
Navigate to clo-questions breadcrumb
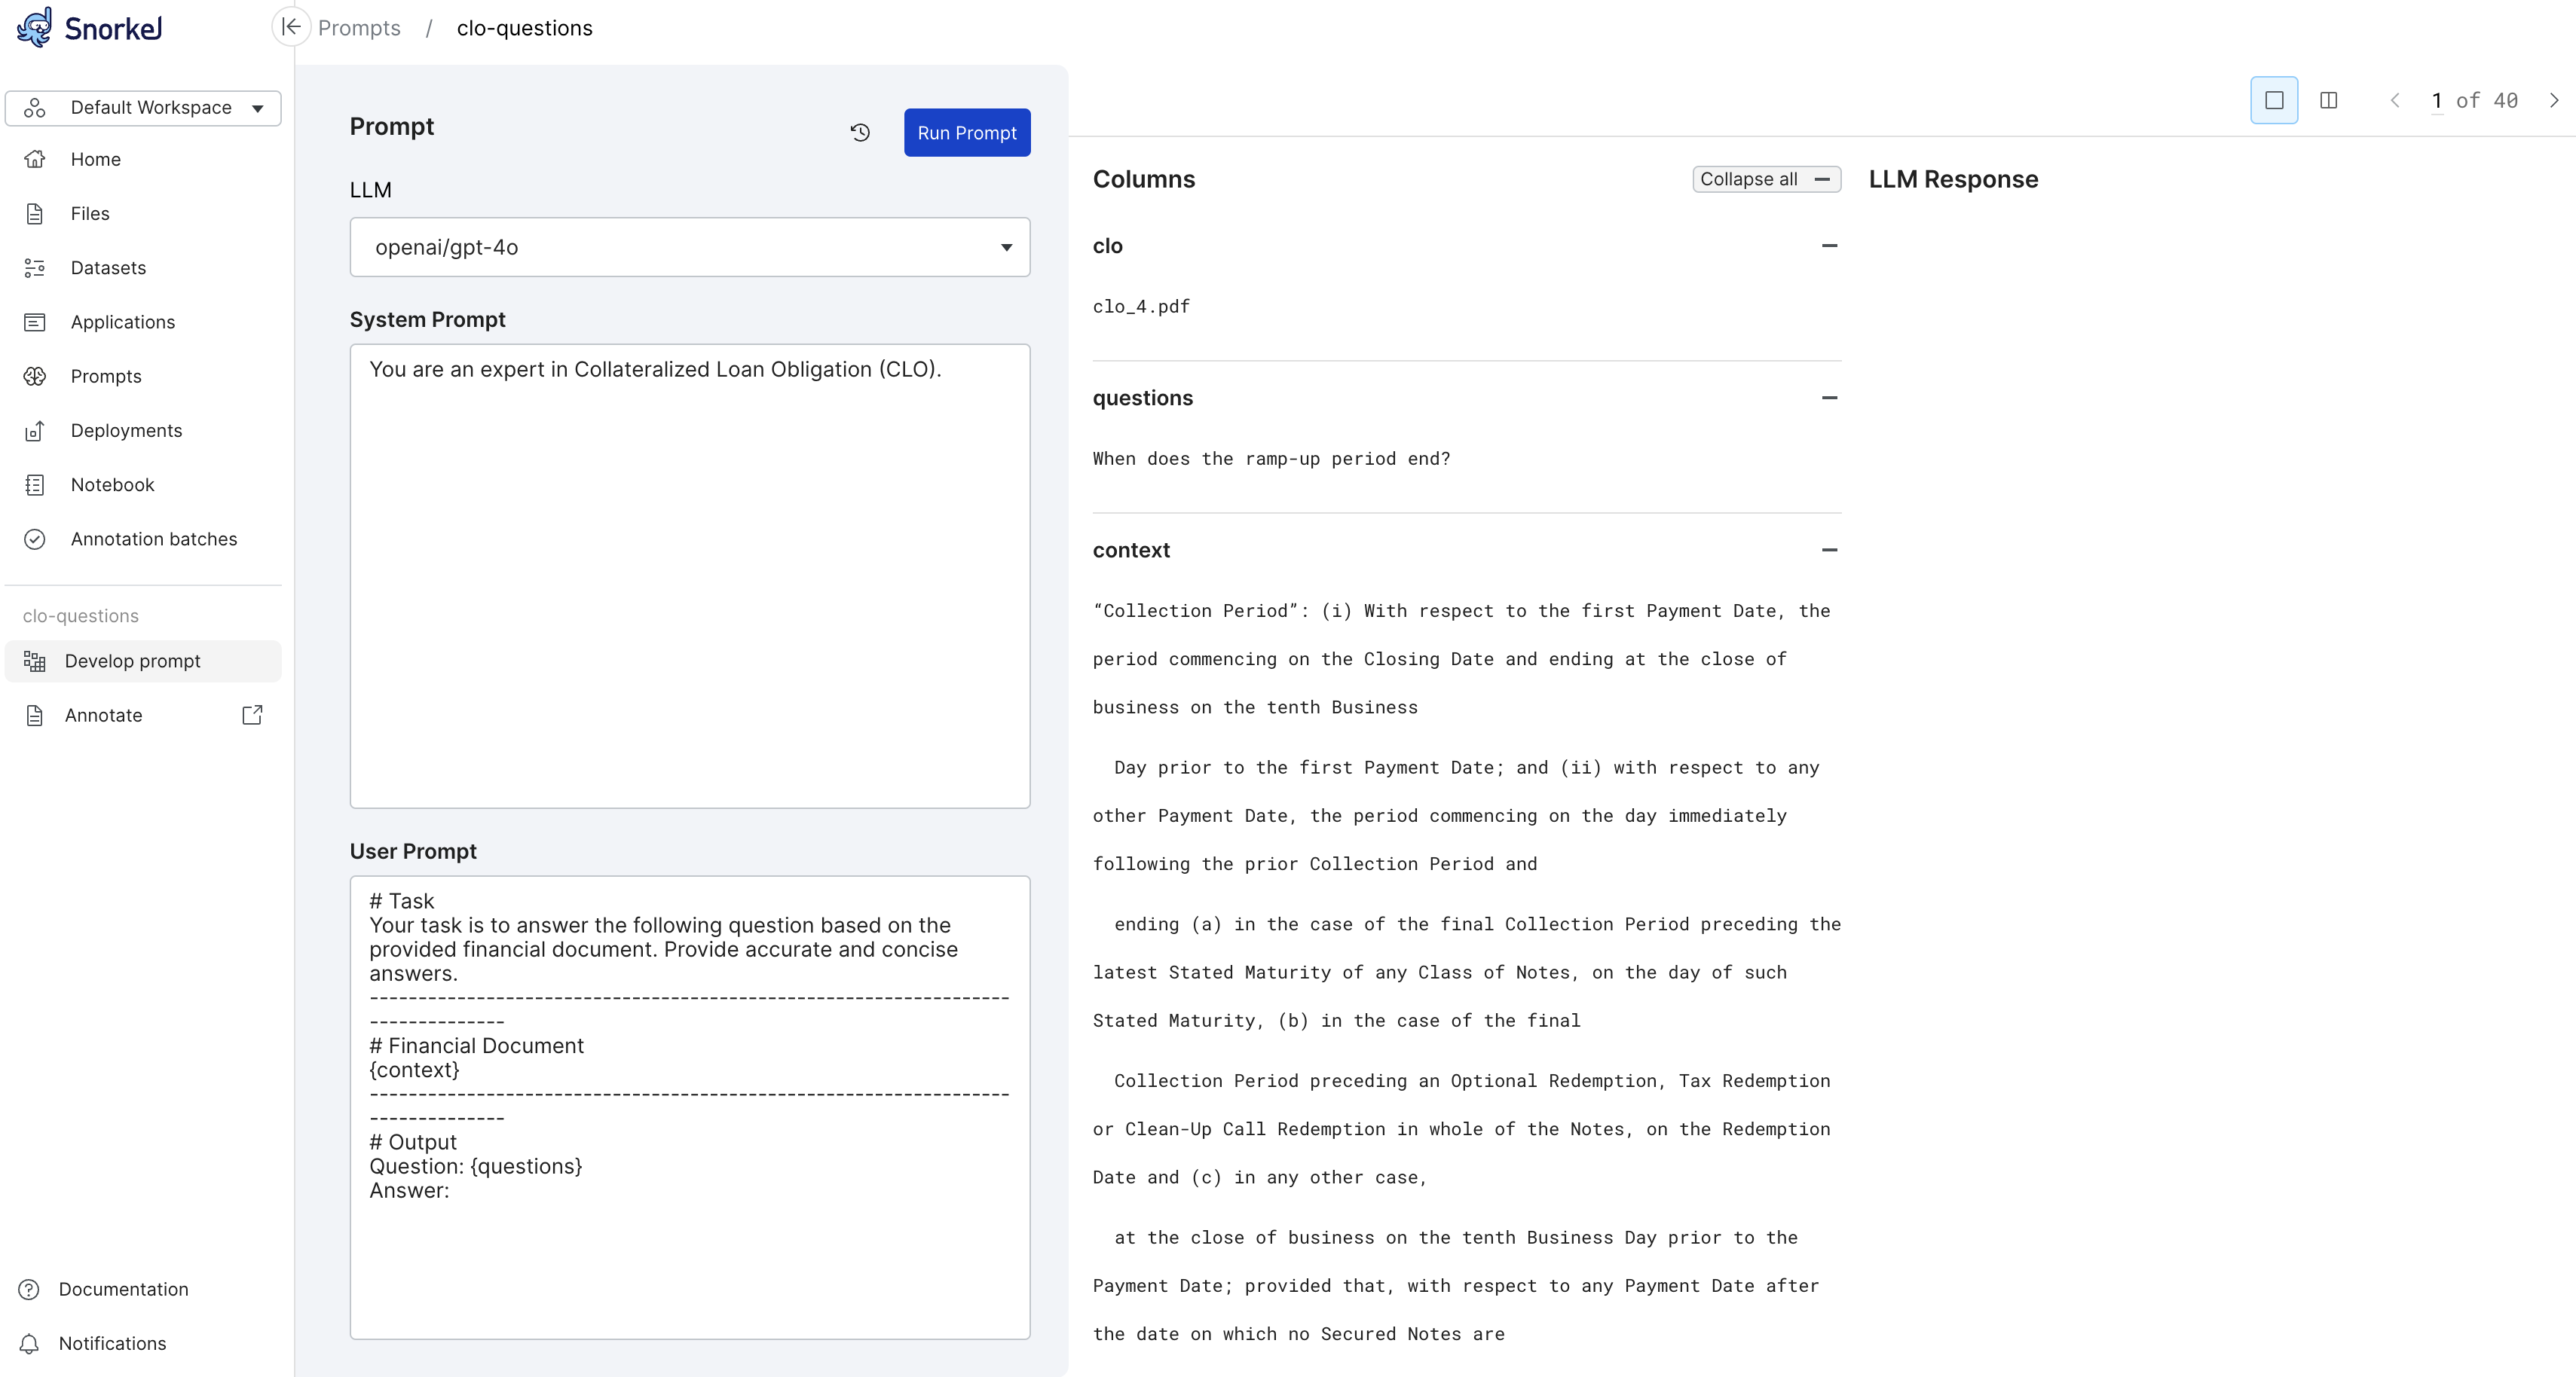tap(525, 27)
